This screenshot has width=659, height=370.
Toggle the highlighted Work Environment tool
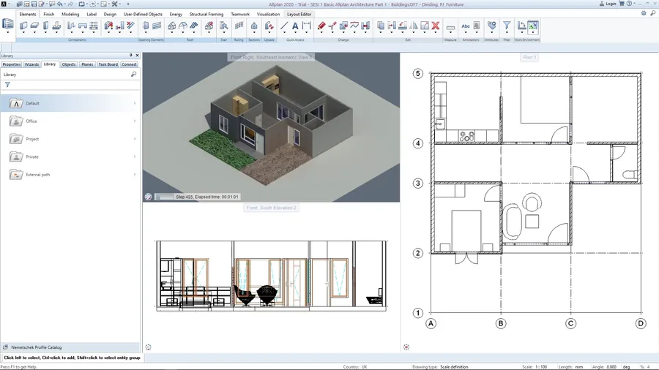click(x=532, y=26)
